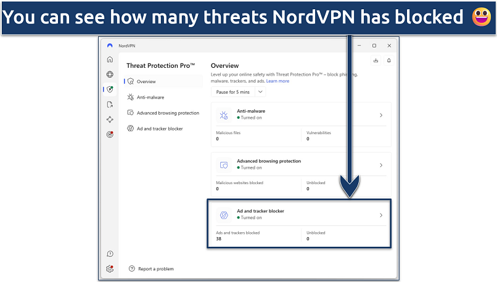Click Ads and trackers blocked value 38
The height and width of the screenshot is (282, 497).
pyautogui.click(x=219, y=239)
